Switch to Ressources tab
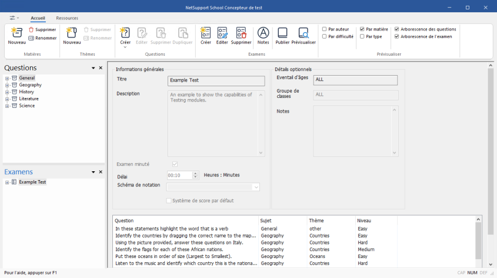The height and width of the screenshot is (278, 497). (67, 18)
